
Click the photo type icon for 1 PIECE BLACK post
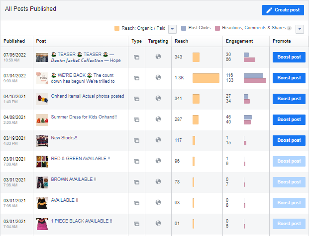point(136,224)
